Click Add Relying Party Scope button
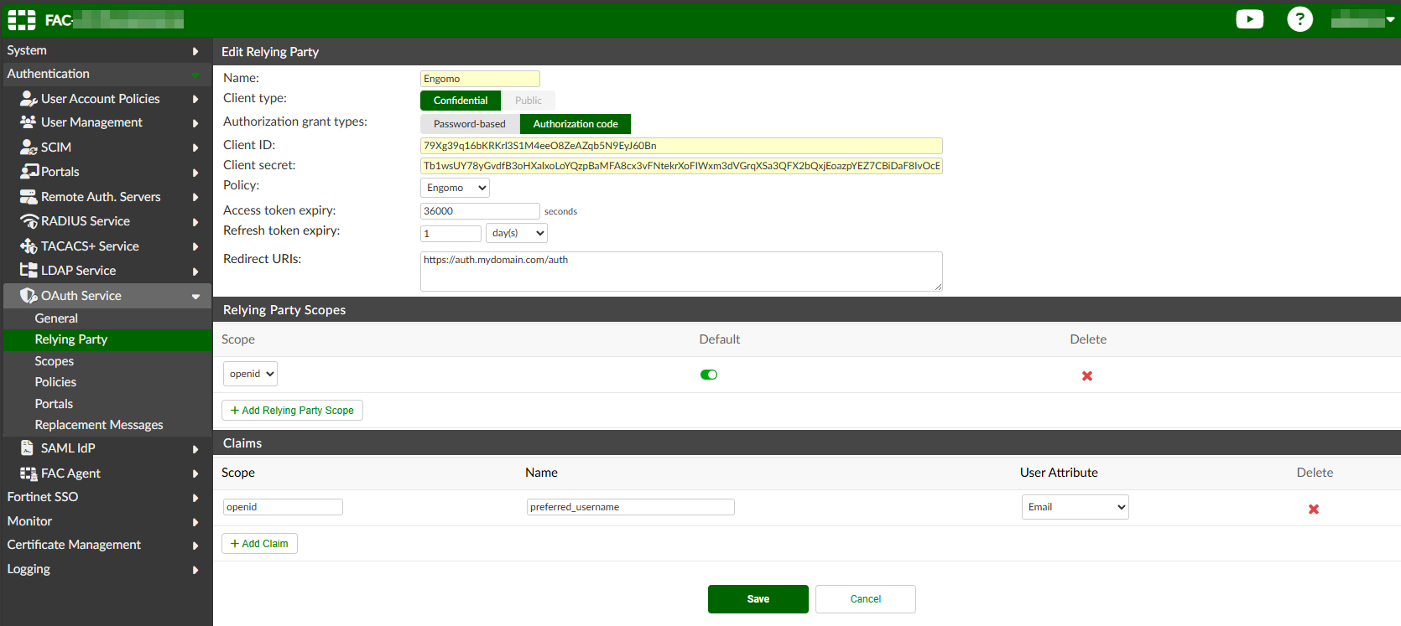Image resolution: width=1401 pixels, height=626 pixels. coord(292,411)
